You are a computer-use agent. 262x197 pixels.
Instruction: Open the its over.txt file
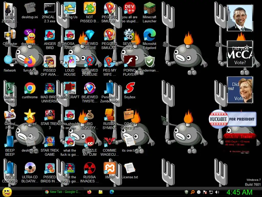coord(129,144)
